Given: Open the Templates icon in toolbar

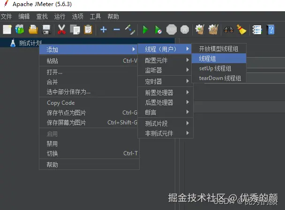Looking at the screenshot, I should coord(20,29).
